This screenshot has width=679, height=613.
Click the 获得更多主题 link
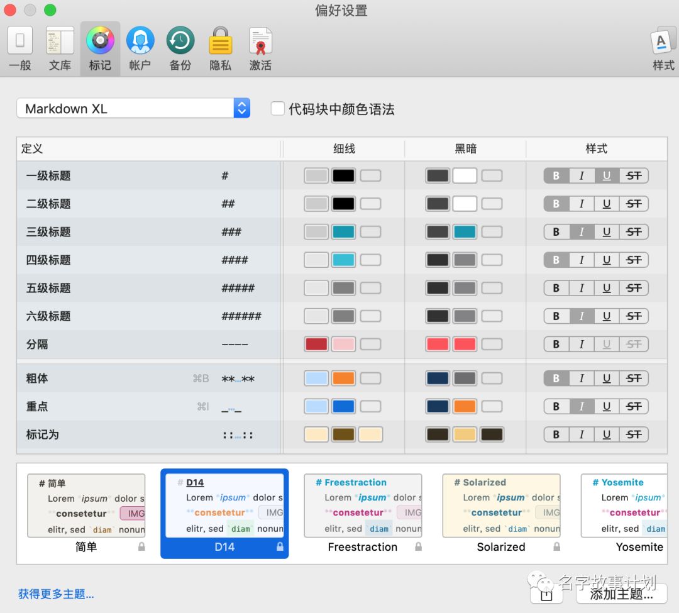(55, 594)
